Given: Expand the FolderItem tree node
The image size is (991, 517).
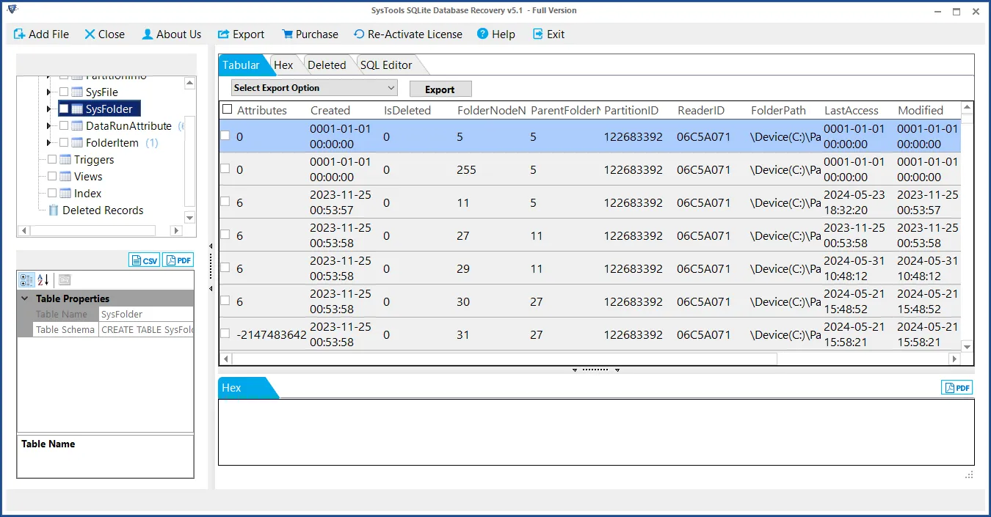Looking at the screenshot, I should [48, 143].
